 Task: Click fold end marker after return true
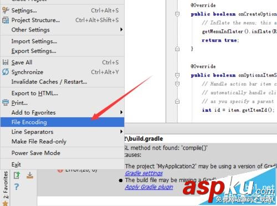tap(177, 49)
